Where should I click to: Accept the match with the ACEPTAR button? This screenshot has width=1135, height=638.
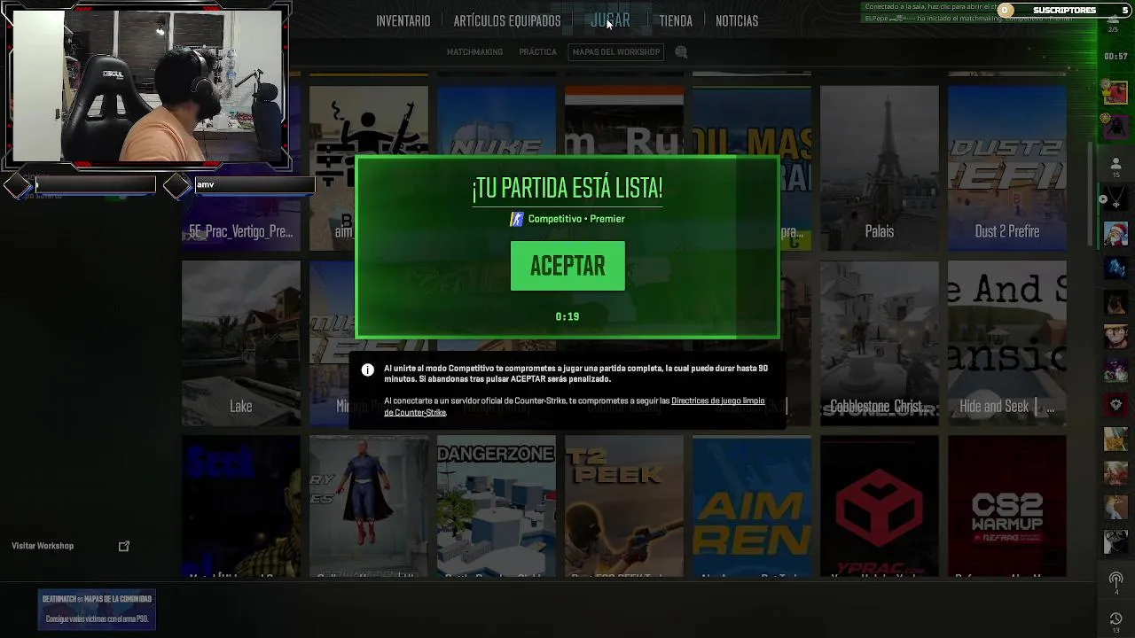(x=567, y=266)
